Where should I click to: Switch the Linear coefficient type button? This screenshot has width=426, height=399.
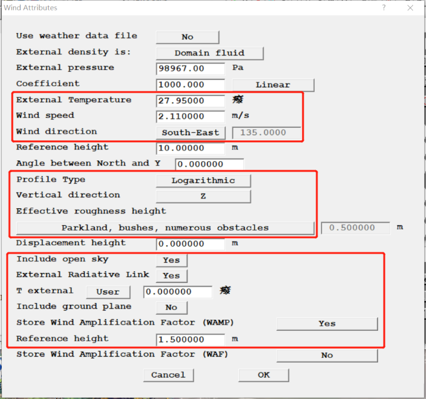pos(273,85)
